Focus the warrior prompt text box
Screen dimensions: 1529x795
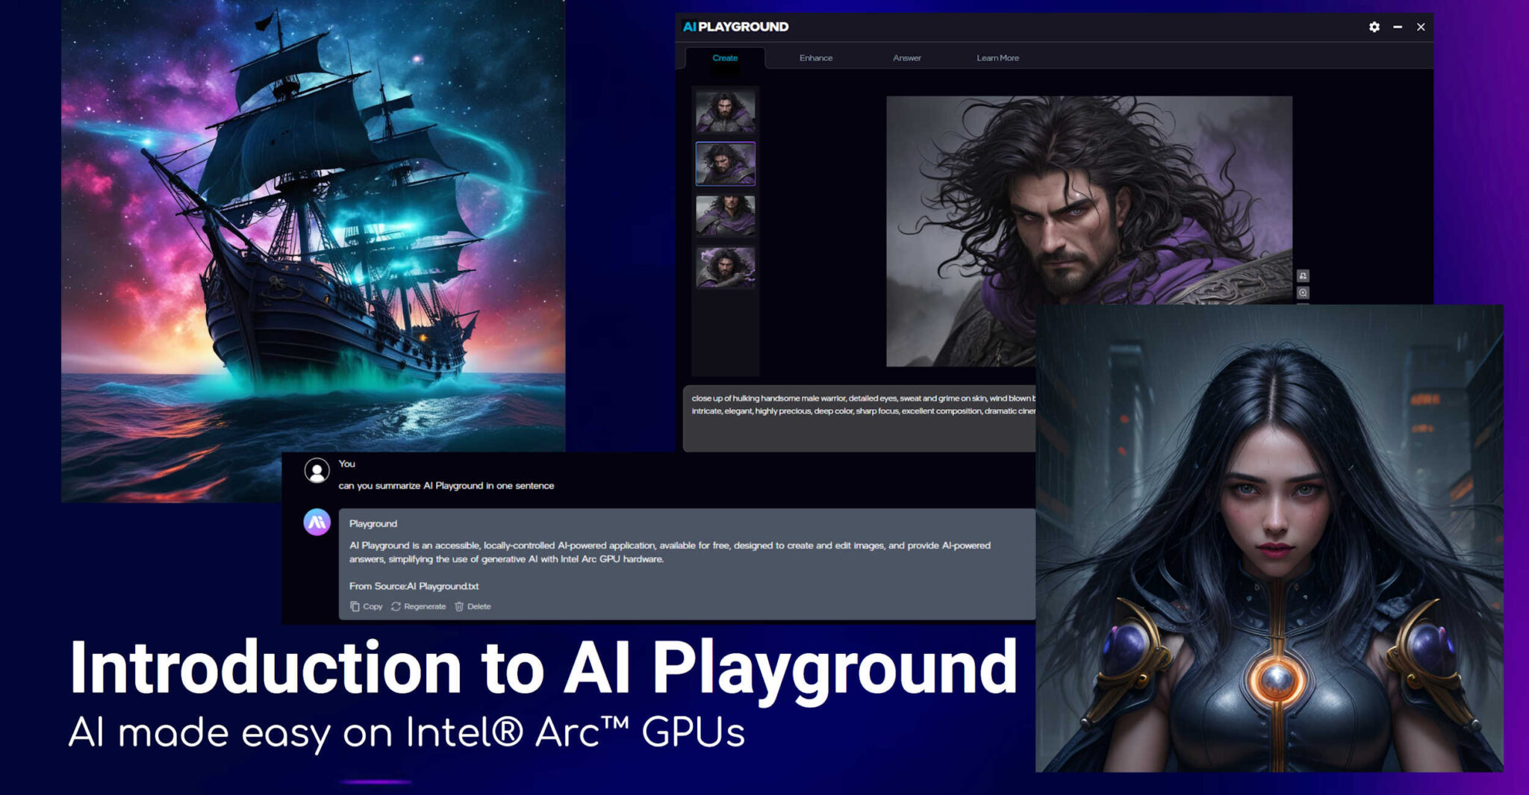[859, 418]
